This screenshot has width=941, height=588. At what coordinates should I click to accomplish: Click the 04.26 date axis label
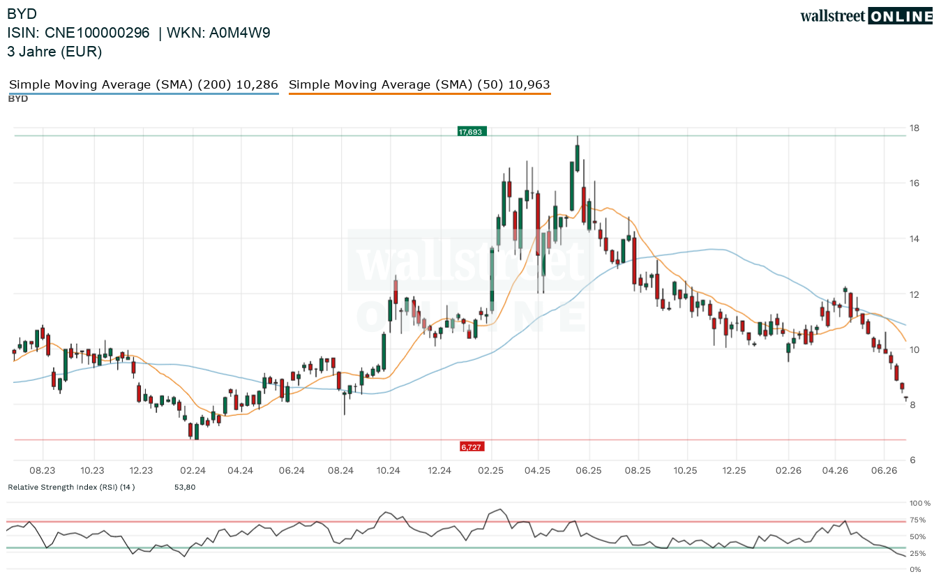(835, 471)
